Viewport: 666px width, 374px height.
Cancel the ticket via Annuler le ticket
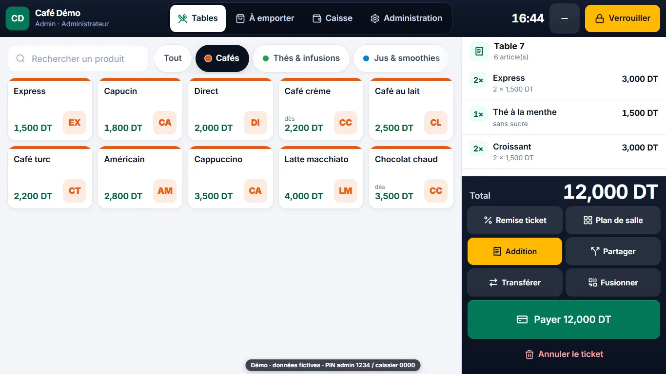[x=564, y=354]
